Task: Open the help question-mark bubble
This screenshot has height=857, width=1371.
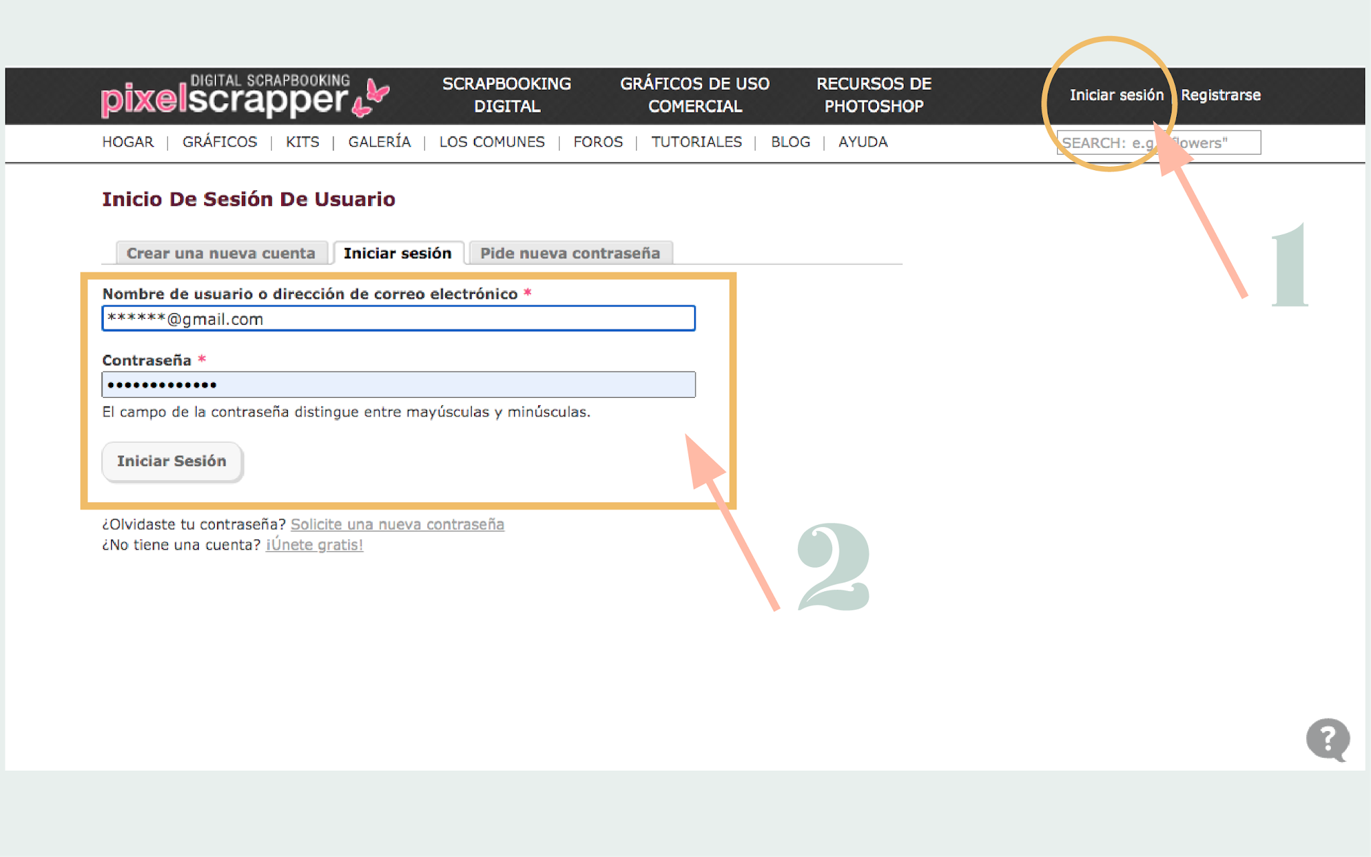Action: coord(1328,740)
